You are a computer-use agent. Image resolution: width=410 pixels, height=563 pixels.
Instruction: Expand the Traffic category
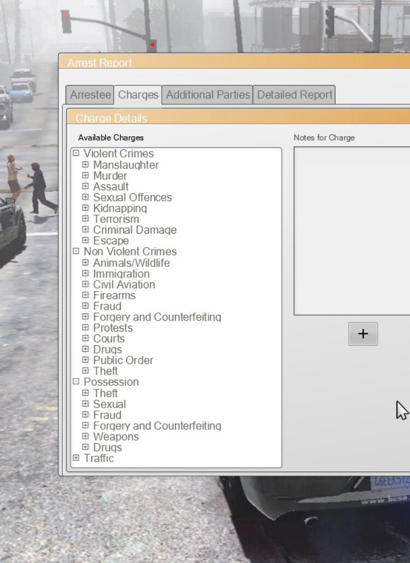[76, 458]
